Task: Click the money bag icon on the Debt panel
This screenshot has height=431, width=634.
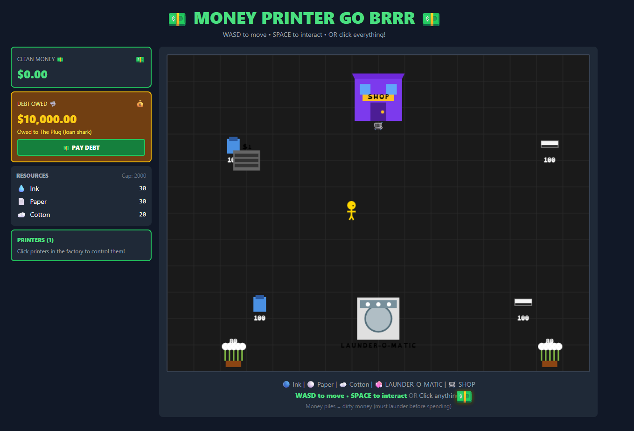Action: coord(140,104)
